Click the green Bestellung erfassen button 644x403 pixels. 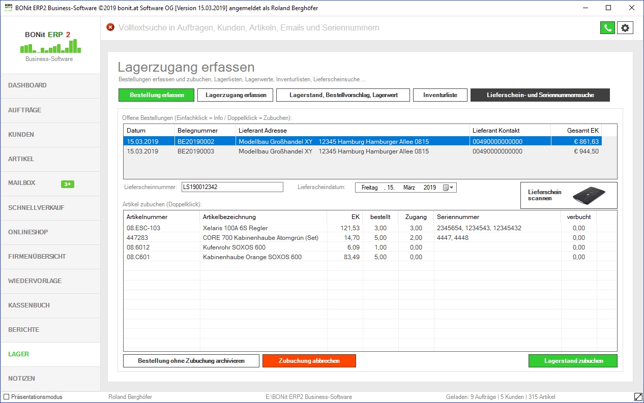coord(157,95)
